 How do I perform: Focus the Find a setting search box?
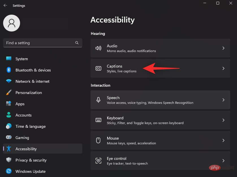click(43, 43)
